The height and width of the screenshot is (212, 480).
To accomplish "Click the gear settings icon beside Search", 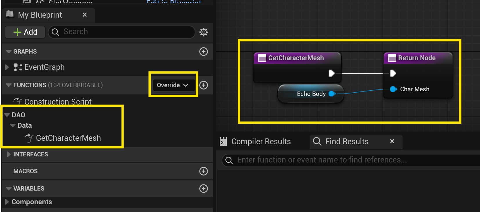I will click(x=204, y=32).
